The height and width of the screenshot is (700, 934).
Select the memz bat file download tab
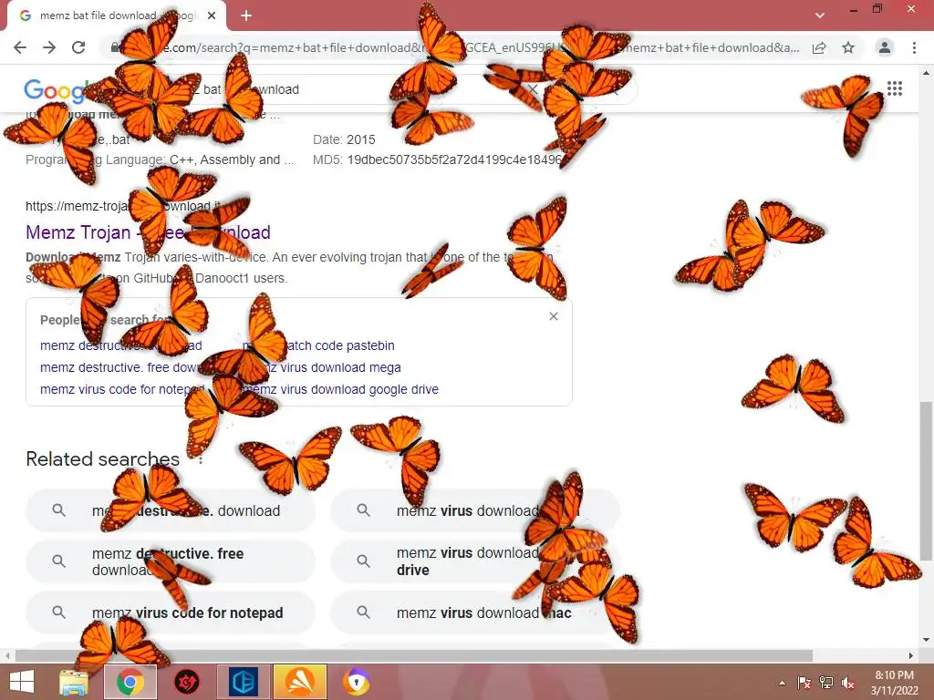point(117,16)
